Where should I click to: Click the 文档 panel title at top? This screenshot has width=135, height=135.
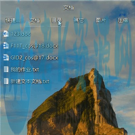[x=69, y=7]
